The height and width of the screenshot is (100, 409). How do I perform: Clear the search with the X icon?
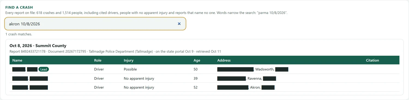pyautogui.click(x=179, y=24)
